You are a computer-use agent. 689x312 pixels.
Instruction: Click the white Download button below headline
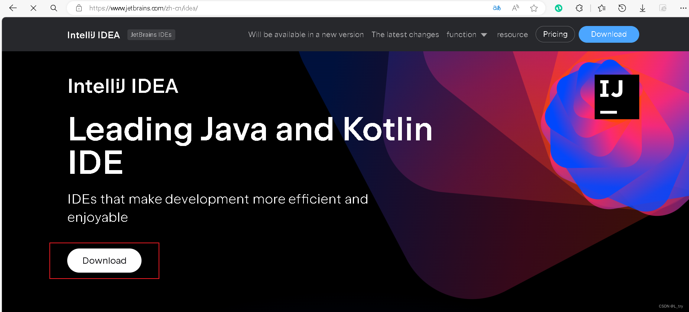[x=104, y=260]
